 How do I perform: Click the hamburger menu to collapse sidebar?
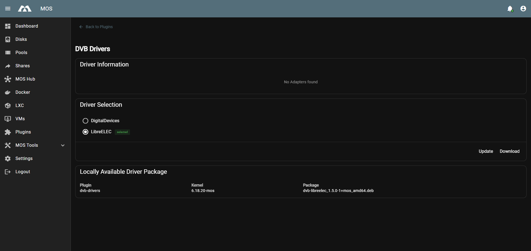click(x=8, y=9)
